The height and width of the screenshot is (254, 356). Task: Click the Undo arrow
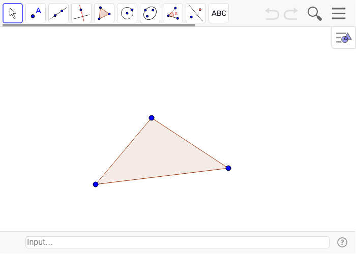(272, 14)
